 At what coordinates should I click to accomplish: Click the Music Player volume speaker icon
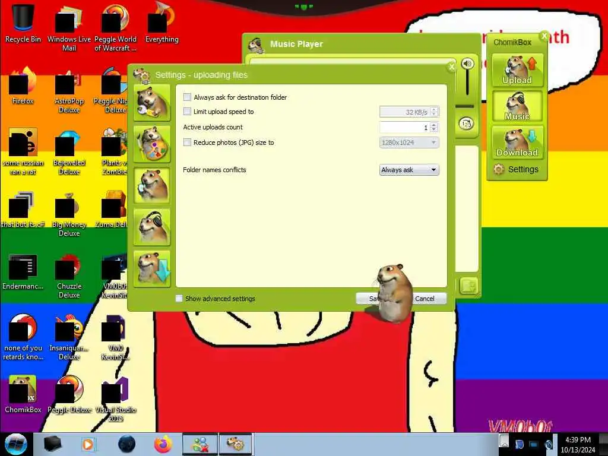pos(467,64)
